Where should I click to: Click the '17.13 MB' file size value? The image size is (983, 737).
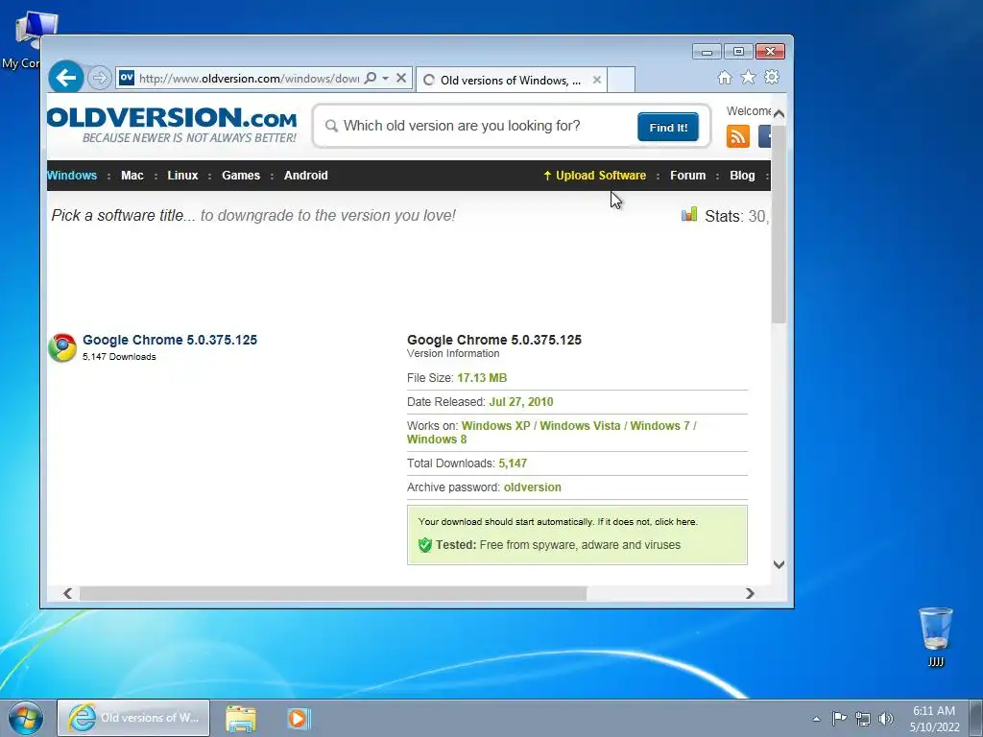point(482,378)
